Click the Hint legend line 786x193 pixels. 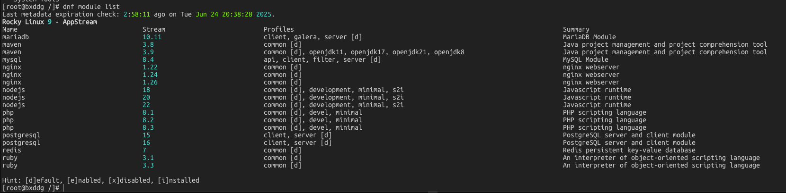tap(101, 180)
